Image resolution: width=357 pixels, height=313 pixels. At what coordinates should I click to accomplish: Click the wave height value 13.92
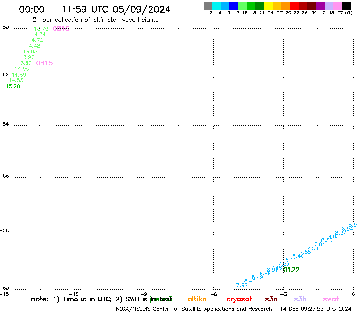coord(27,57)
